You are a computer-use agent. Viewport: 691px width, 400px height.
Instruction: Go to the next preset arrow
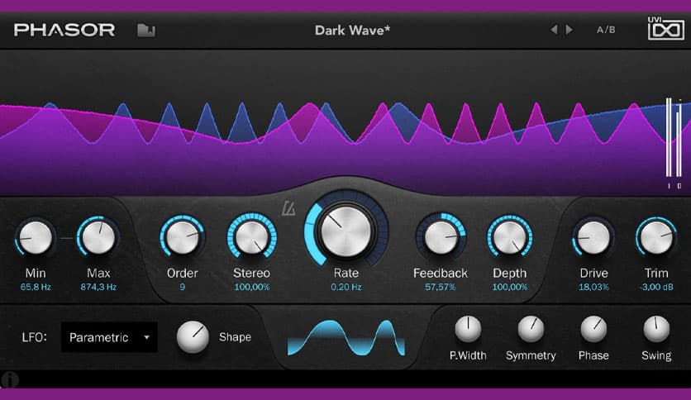pos(569,30)
